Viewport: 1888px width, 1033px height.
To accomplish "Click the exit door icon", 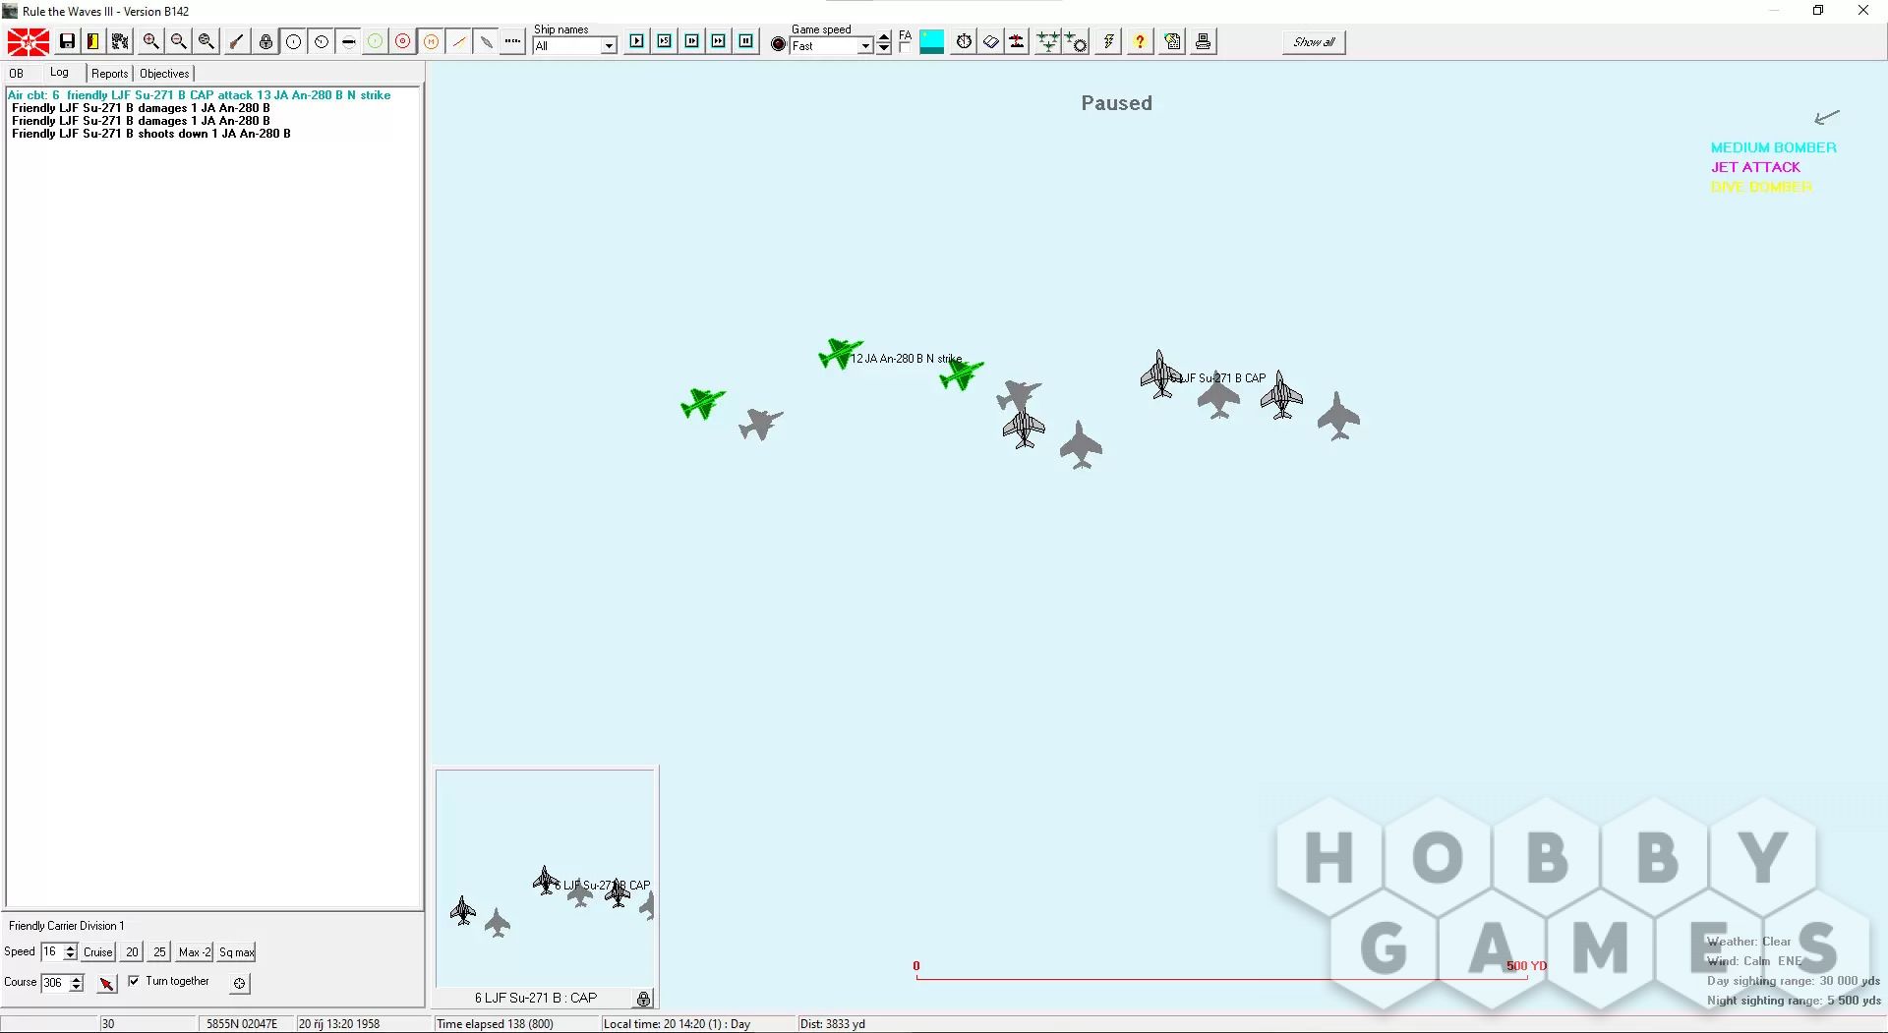I will click(93, 42).
